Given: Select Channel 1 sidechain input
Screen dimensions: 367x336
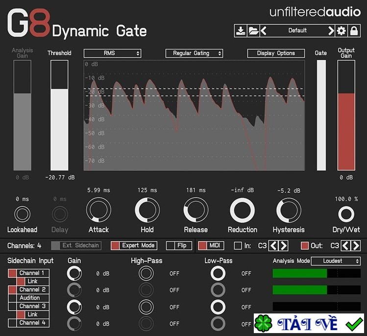Looking at the screenshot, I should pyautogui.click(x=31, y=273).
